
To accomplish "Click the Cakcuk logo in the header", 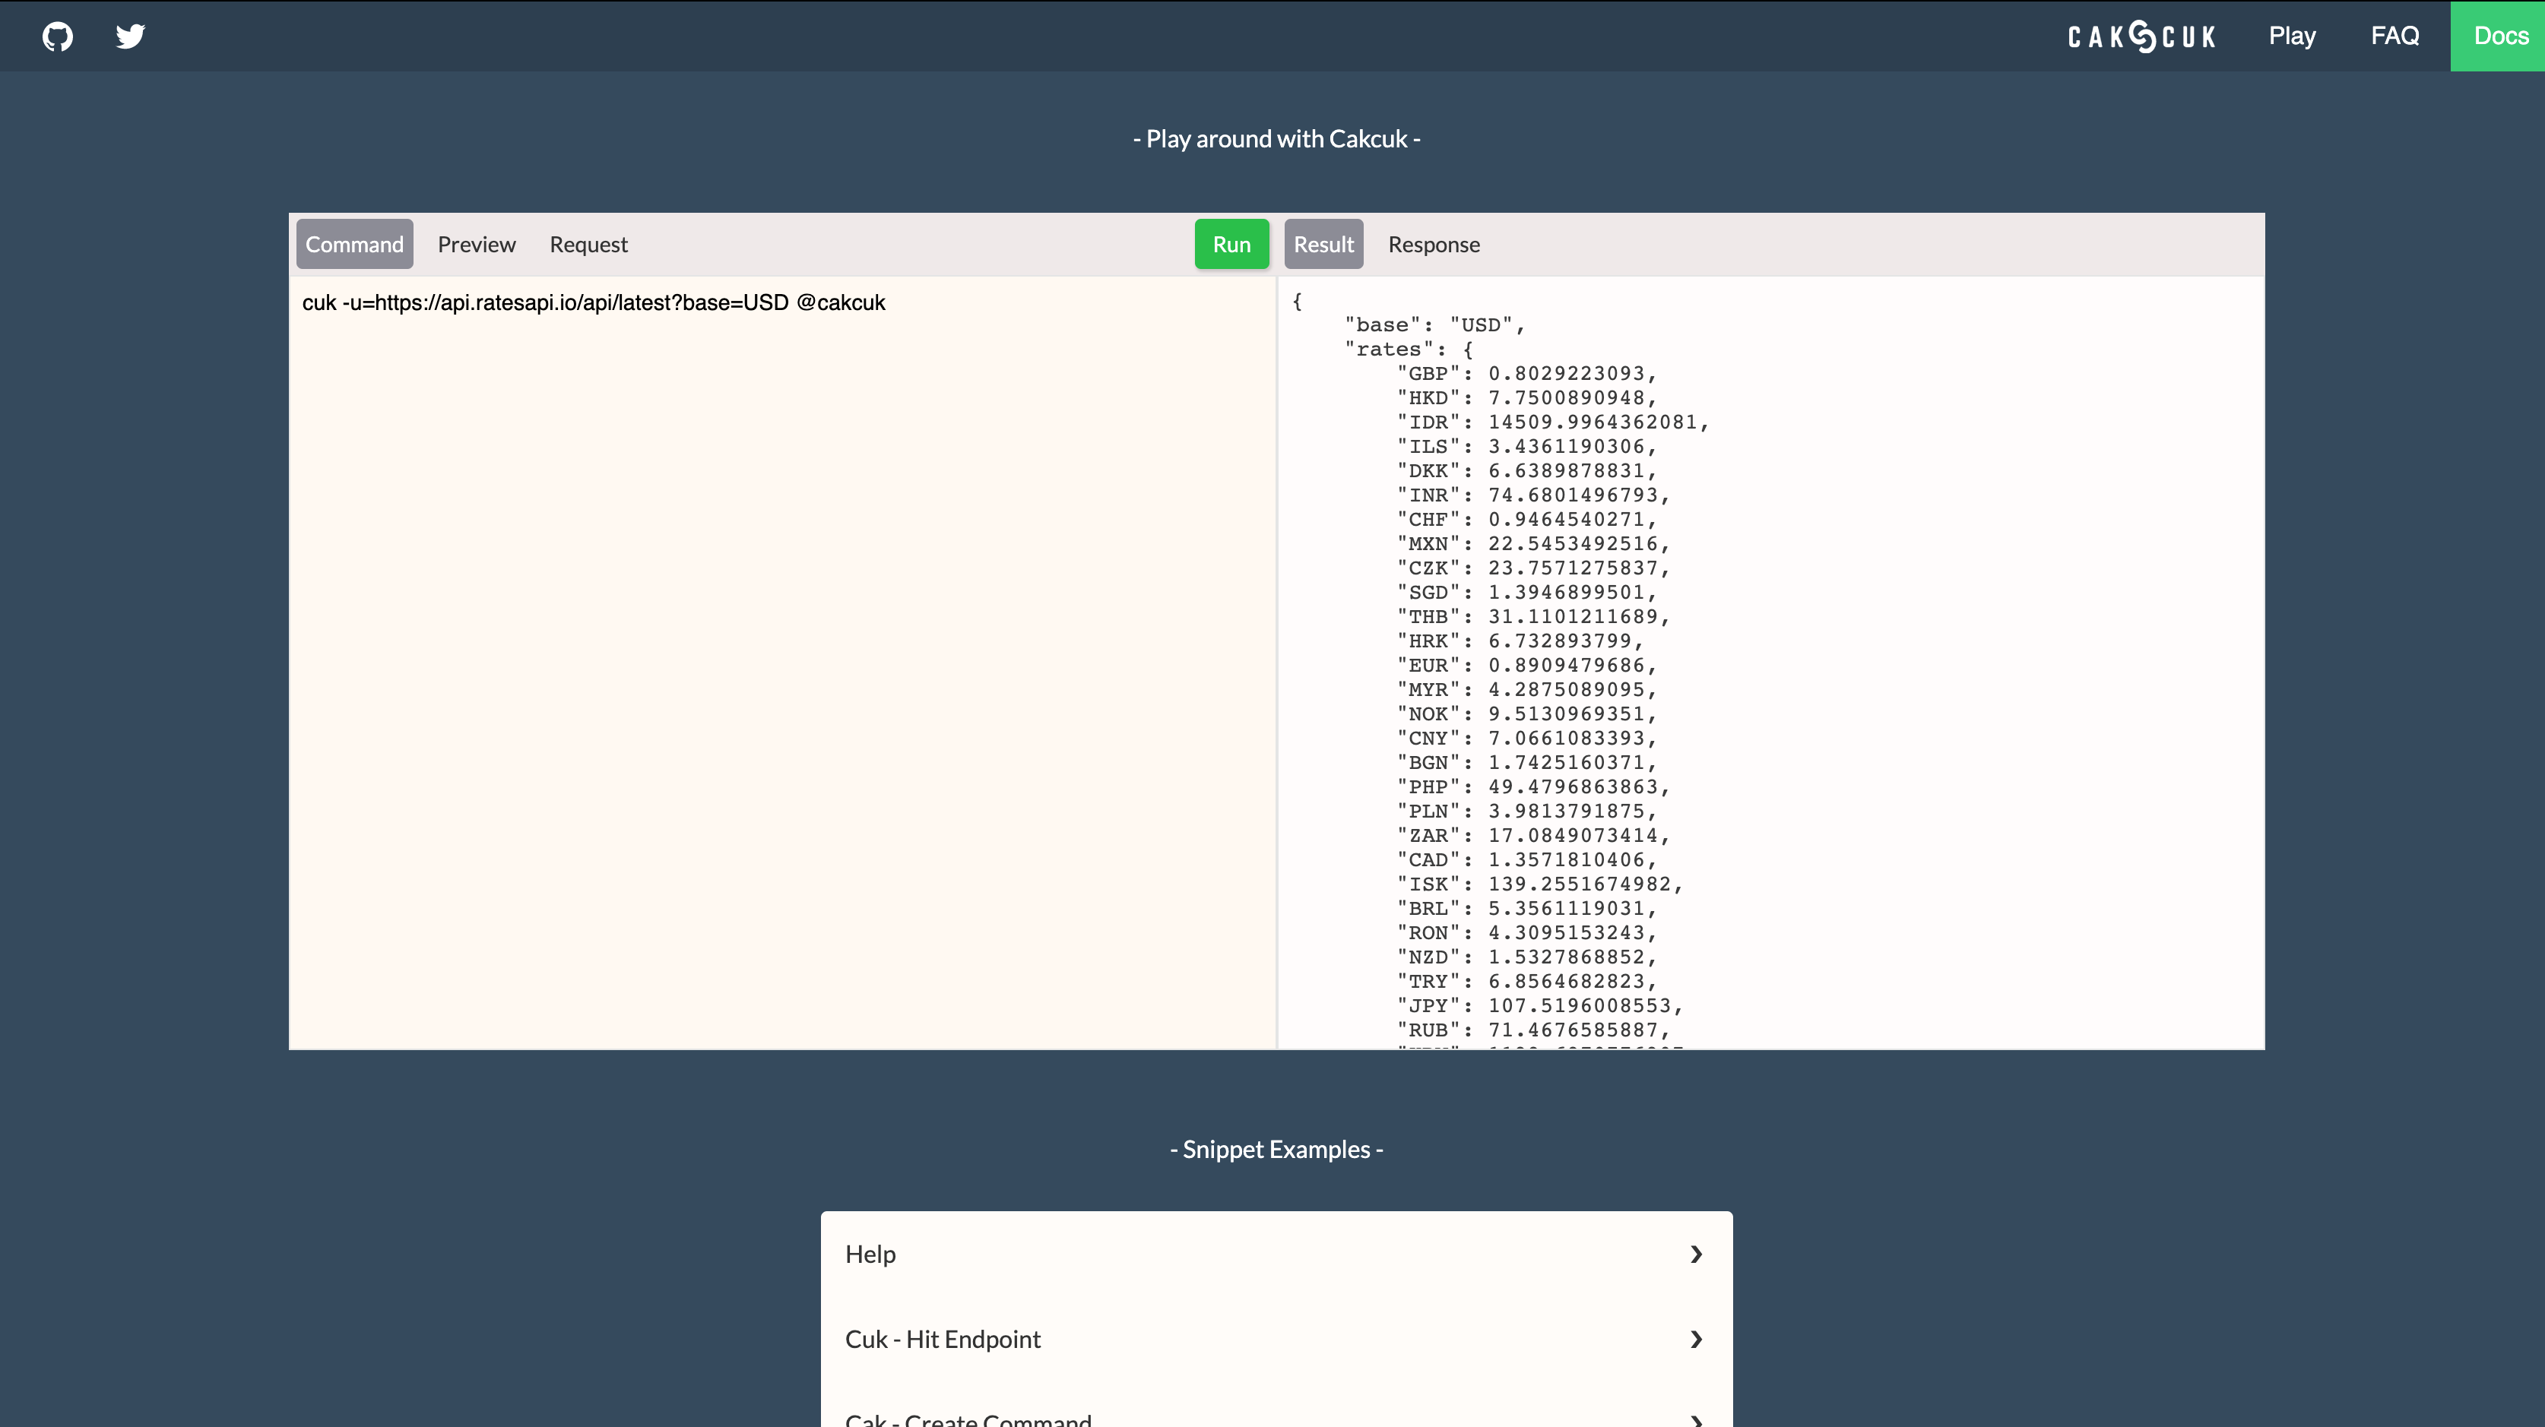I will click(x=2140, y=36).
